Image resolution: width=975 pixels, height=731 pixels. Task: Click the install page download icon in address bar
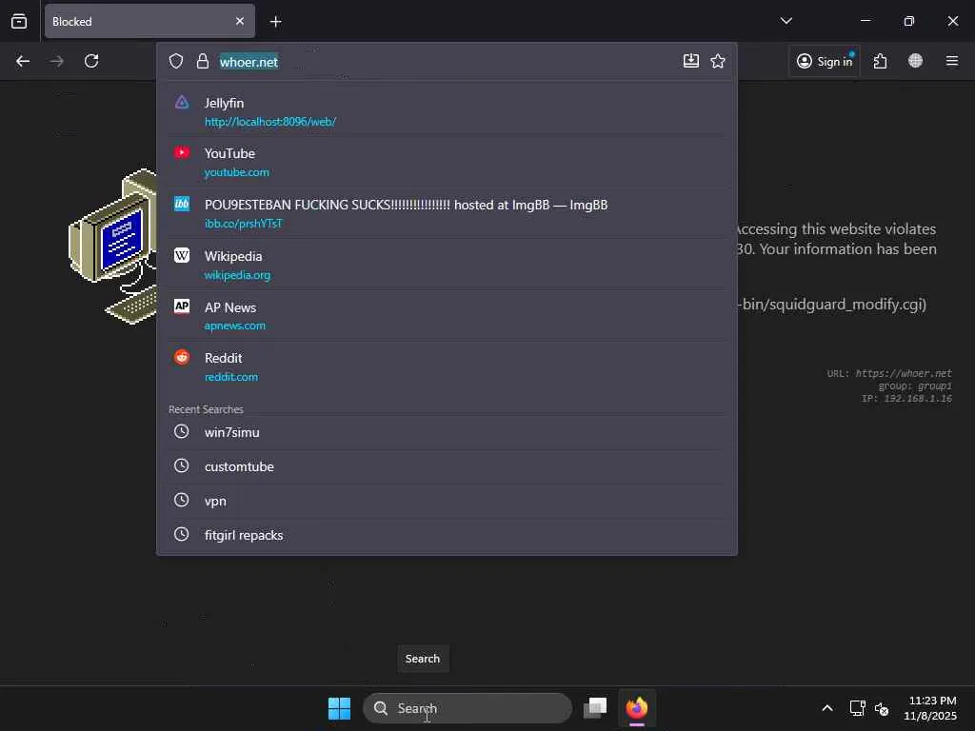691,61
